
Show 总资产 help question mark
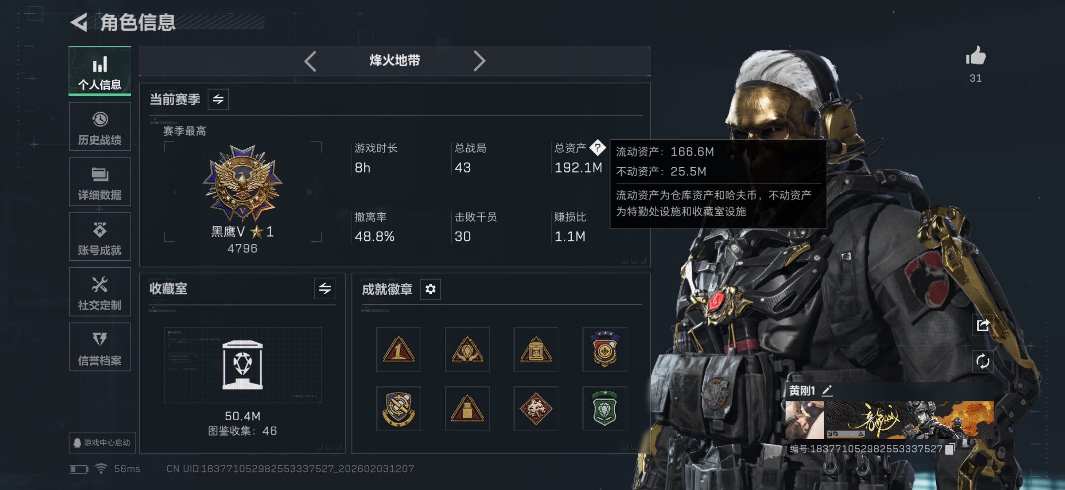597,147
